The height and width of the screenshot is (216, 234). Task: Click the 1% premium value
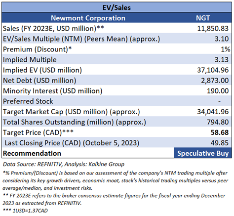click(x=225, y=49)
